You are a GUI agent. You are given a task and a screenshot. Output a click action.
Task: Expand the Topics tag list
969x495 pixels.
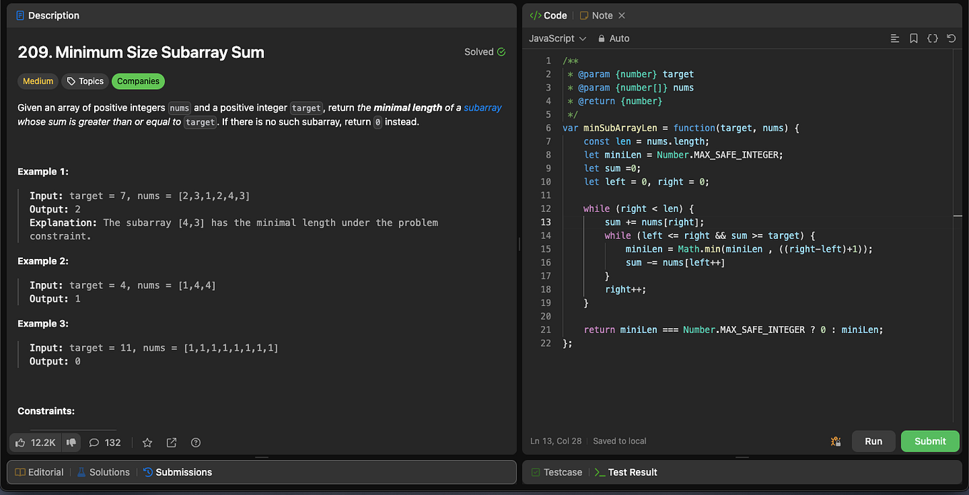[x=85, y=81]
